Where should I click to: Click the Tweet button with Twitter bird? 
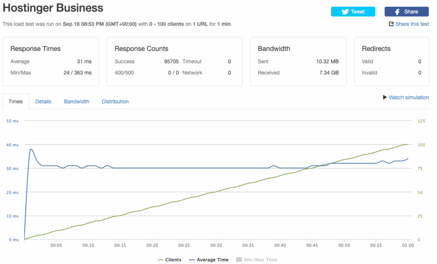click(353, 12)
